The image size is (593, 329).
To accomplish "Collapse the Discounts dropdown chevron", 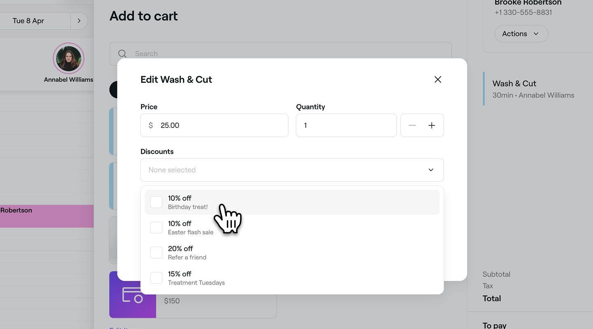I will [431, 170].
